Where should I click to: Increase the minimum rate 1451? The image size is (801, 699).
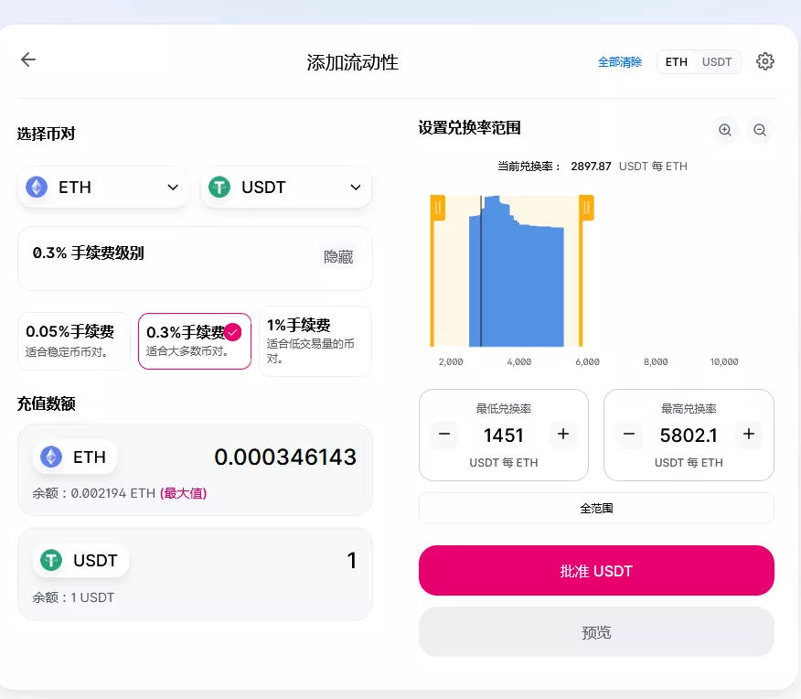[x=563, y=435]
